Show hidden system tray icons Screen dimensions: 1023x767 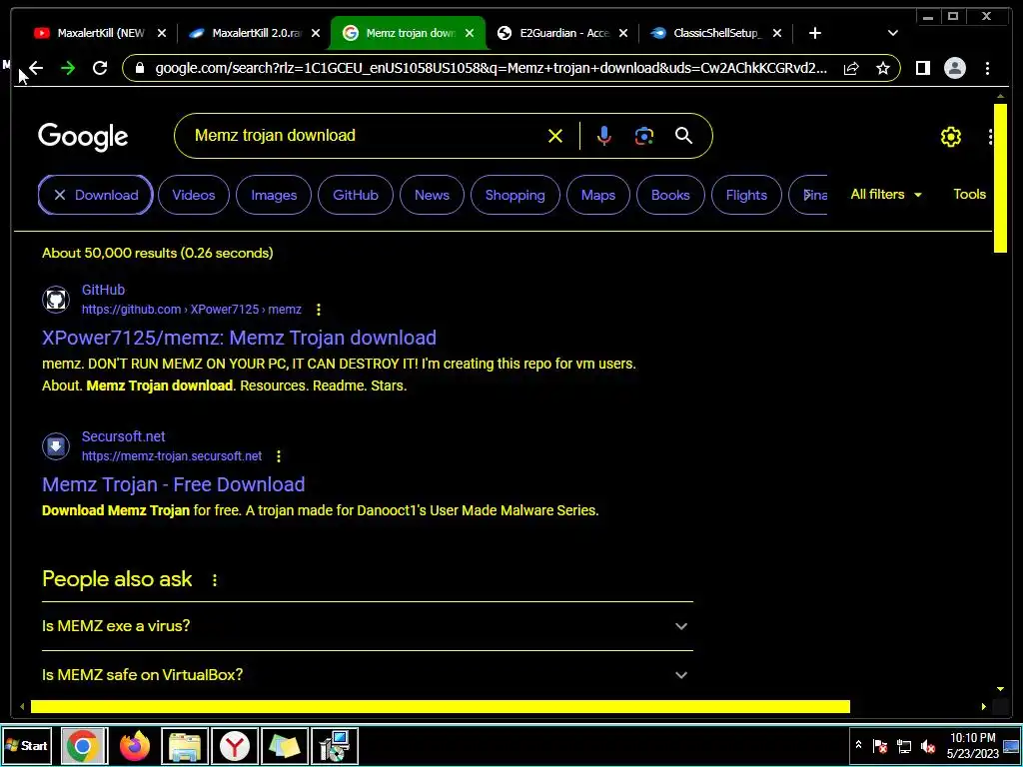point(858,745)
